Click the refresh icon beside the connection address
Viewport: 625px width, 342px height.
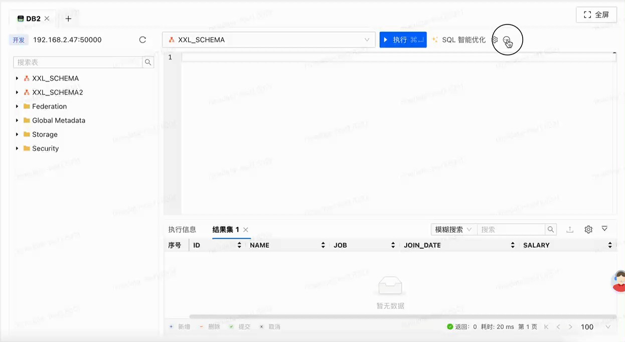click(142, 40)
